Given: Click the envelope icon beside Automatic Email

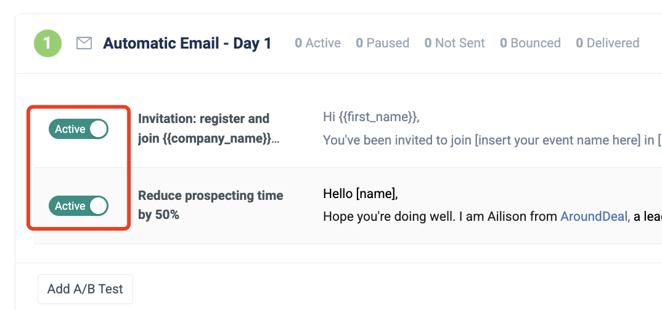Looking at the screenshot, I should coord(84,43).
